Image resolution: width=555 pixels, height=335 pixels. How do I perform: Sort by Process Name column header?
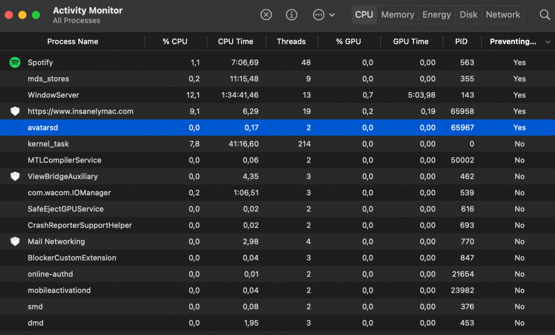click(x=72, y=42)
